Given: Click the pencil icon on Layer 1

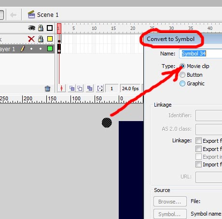Looking at the screenshot, I should 23,49.
